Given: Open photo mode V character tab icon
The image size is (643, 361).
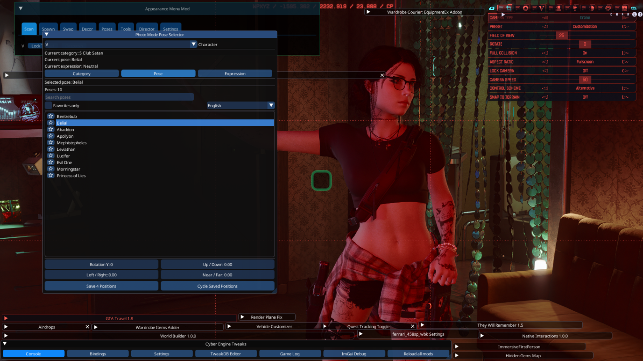Looking at the screenshot, I should point(542,8).
